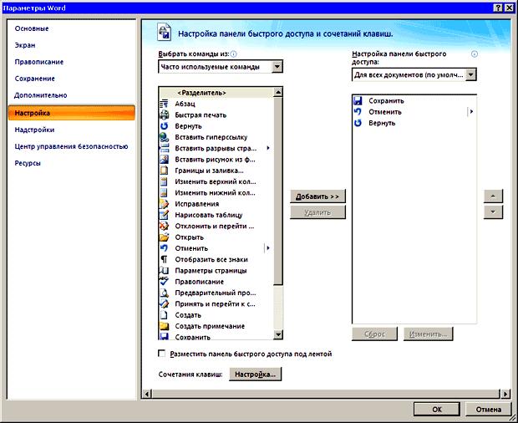
Task: Open the Ресурсы category
Action: tap(28, 163)
